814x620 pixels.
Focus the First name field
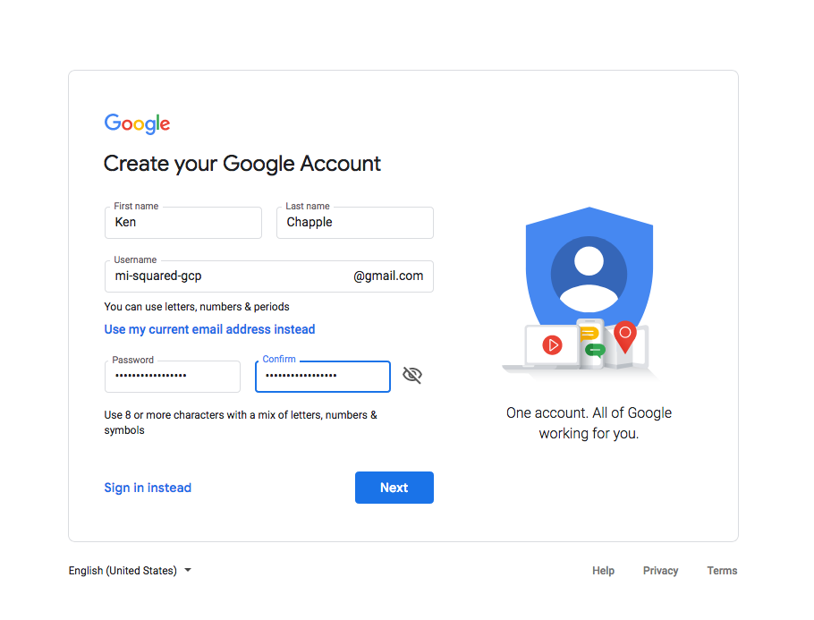click(183, 223)
